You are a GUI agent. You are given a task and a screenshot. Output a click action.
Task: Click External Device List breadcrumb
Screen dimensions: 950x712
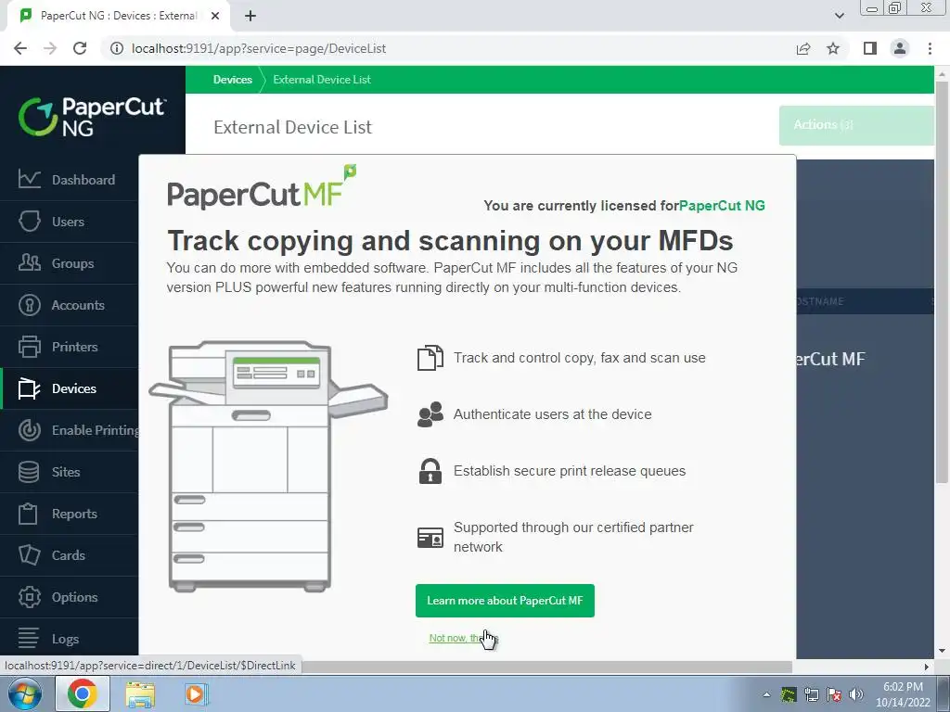pyautogui.click(x=322, y=80)
